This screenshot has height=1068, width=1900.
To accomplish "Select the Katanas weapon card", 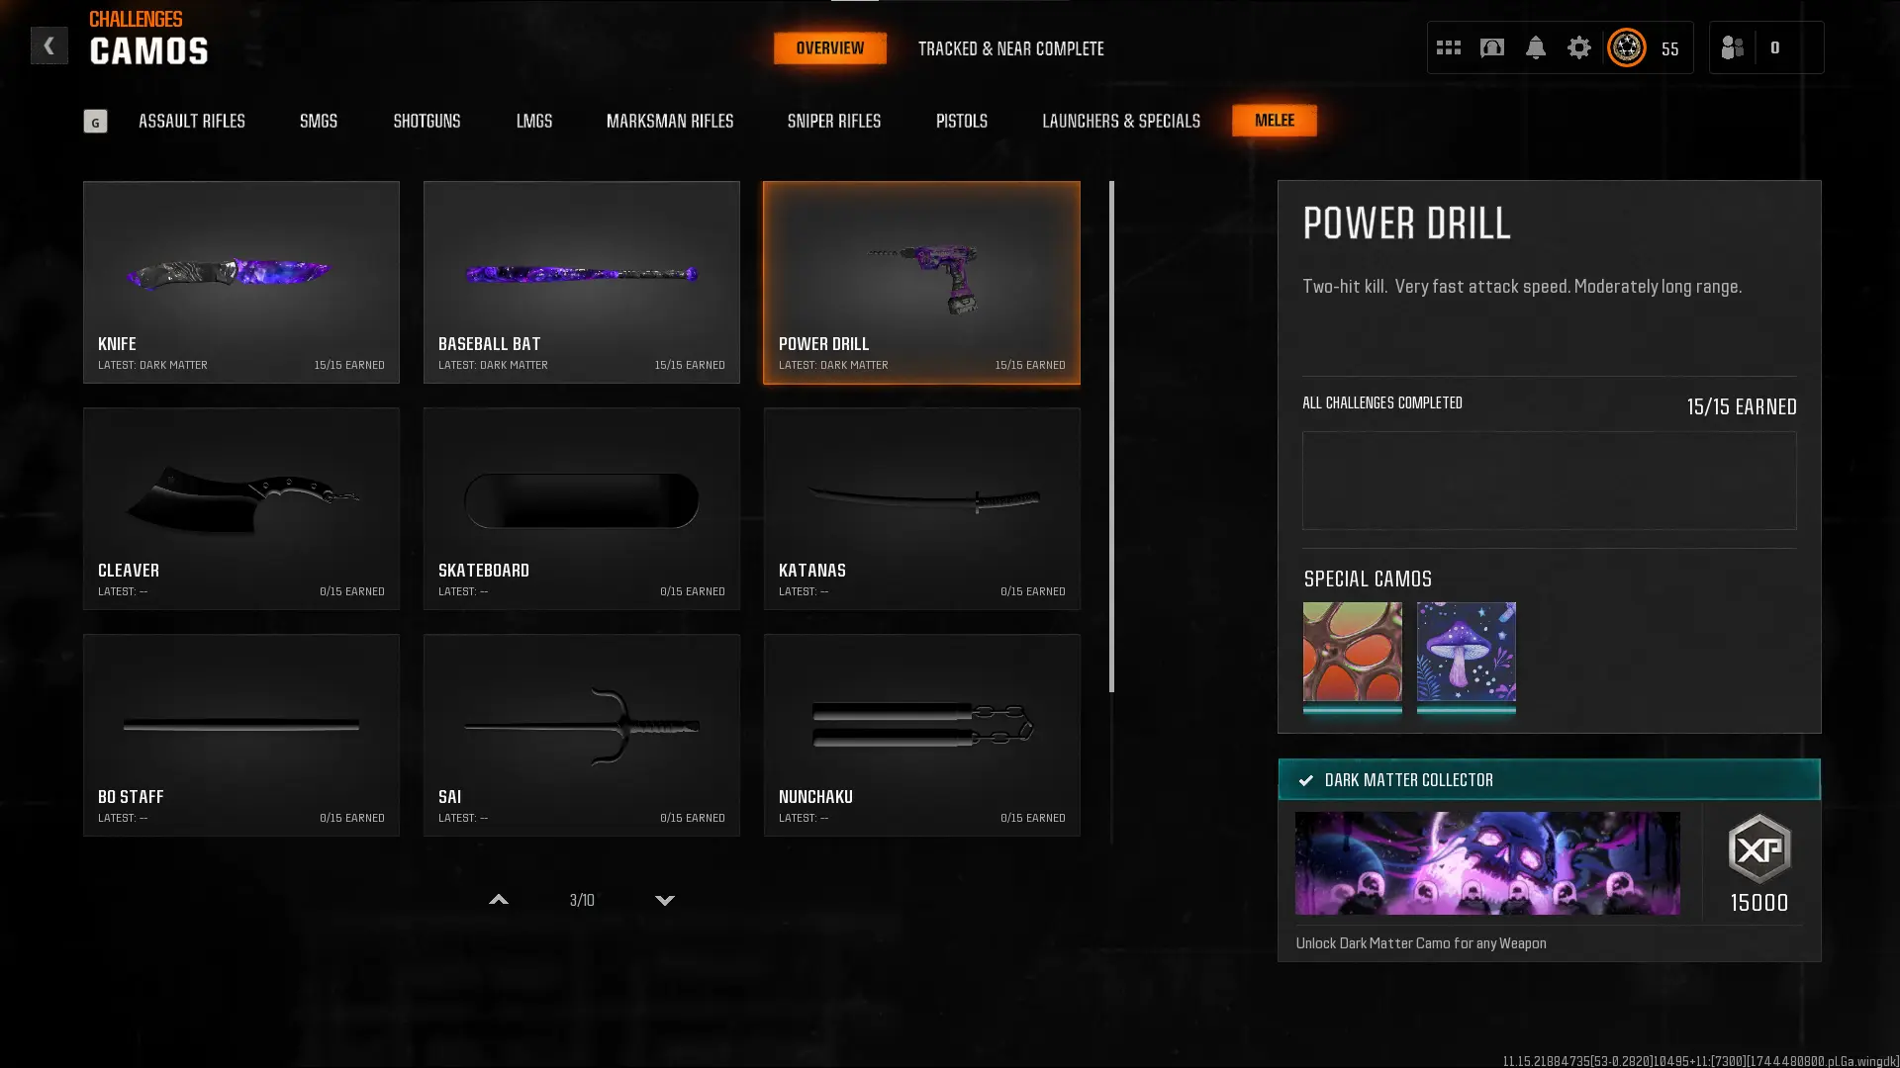I will (921, 508).
